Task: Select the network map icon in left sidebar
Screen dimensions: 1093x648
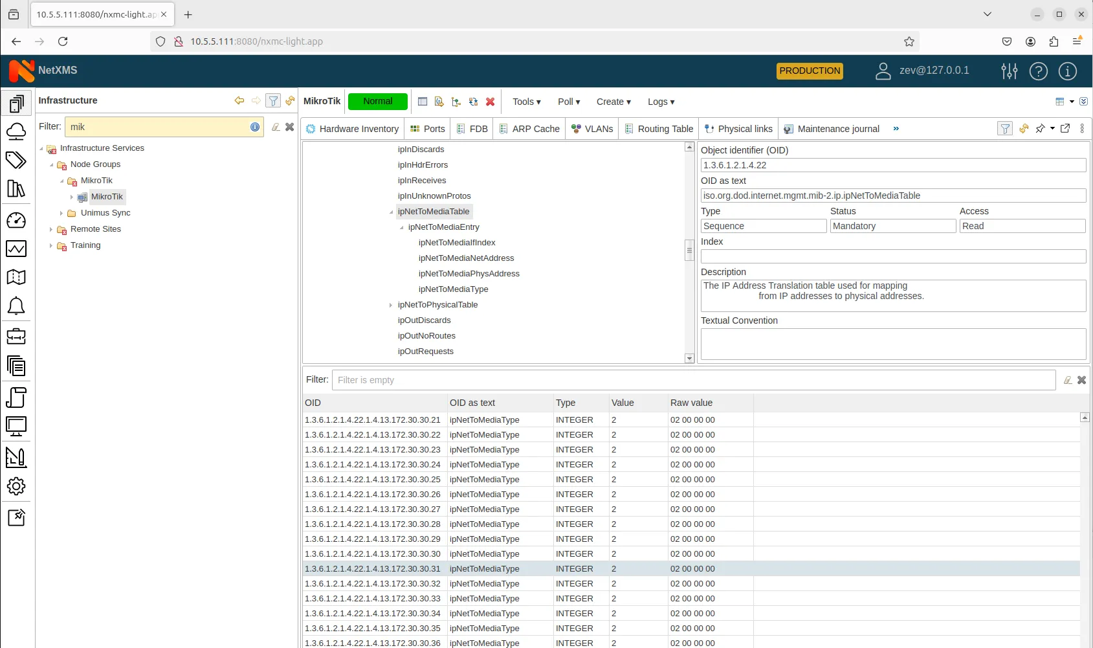Action: click(17, 277)
